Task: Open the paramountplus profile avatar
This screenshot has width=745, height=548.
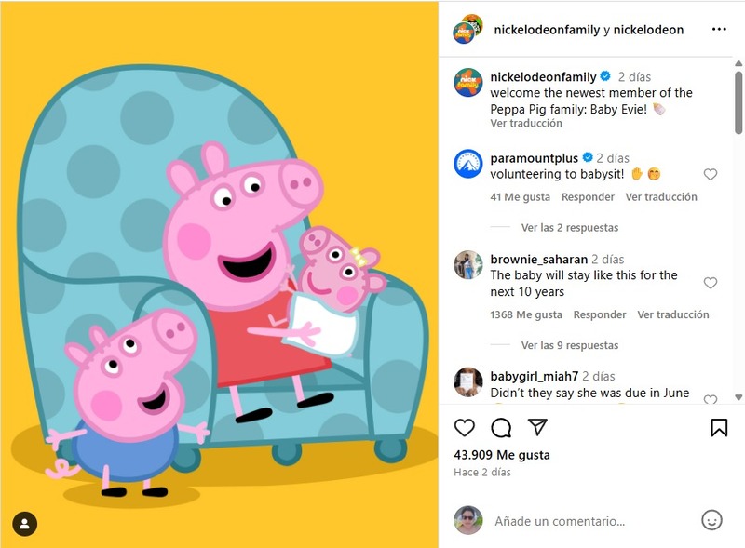Action: [468, 164]
